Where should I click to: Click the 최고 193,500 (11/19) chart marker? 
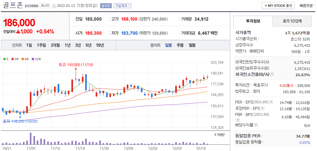pyautogui.click(x=76, y=65)
